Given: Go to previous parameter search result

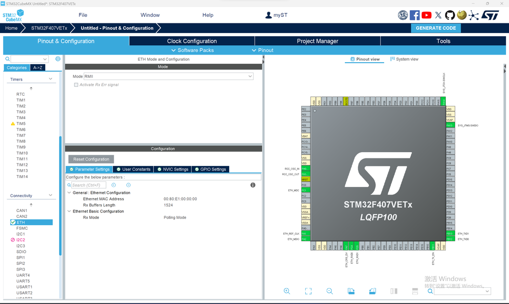Looking at the screenshot, I should click(x=114, y=185).
